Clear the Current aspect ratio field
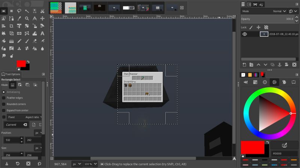The height and width of the screenshot is (168, 300). pos(25,125)
